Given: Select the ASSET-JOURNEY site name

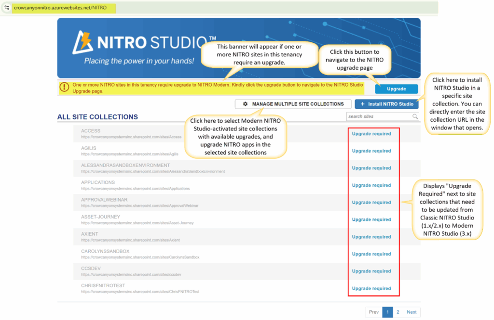Looking at the screenshot, I should pyautogui.click(x=100, y=217).
